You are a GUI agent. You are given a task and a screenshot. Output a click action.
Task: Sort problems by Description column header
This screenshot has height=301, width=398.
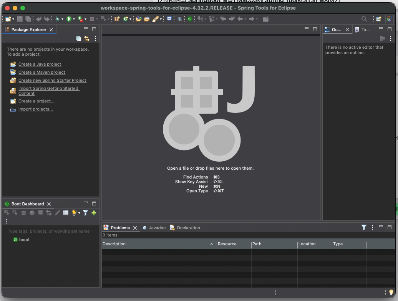click(x=159, y=244)
